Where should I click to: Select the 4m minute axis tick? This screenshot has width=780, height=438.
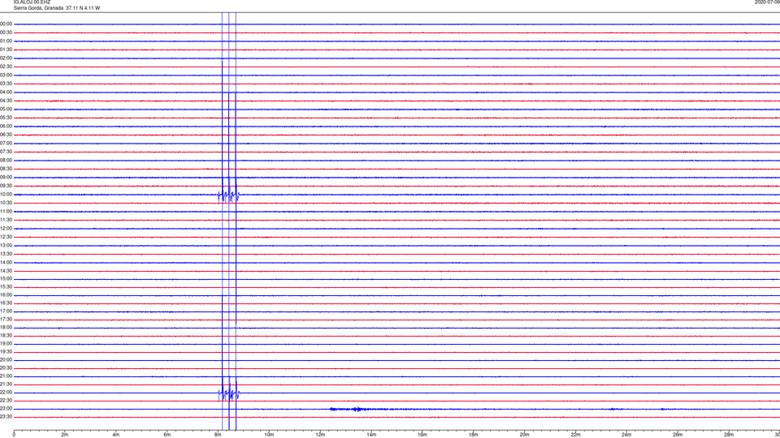tap(116, 435)
